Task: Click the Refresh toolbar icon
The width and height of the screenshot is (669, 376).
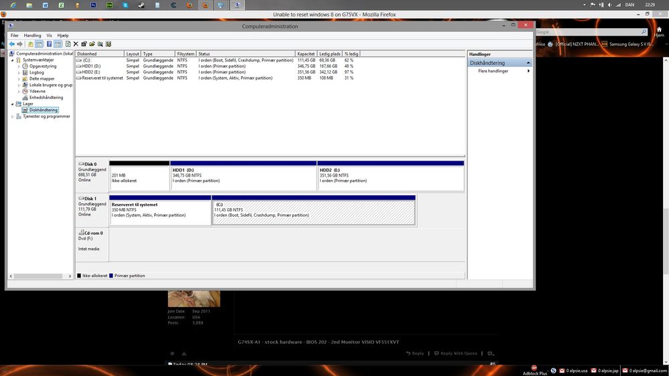Action: (68, 44)
